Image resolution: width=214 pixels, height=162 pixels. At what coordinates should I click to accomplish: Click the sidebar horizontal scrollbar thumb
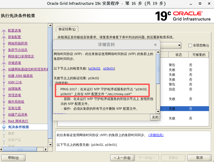pos(20,149)
